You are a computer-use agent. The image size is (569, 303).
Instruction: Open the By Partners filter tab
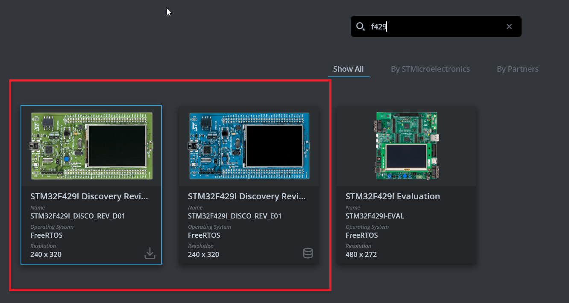(x=517, y=69)
